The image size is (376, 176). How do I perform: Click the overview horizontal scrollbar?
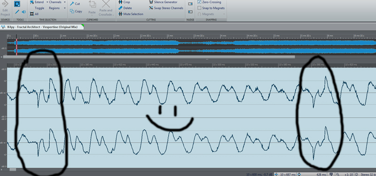pos(149,57)
